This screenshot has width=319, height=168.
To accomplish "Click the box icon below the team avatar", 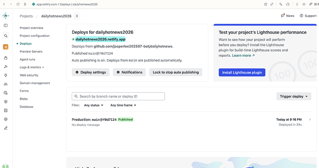I will [x=6, y=58].
